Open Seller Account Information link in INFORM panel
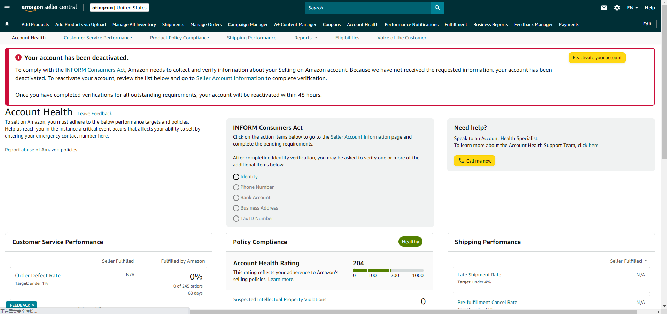The height and width of the screenshot is (314, 667). 360,137
